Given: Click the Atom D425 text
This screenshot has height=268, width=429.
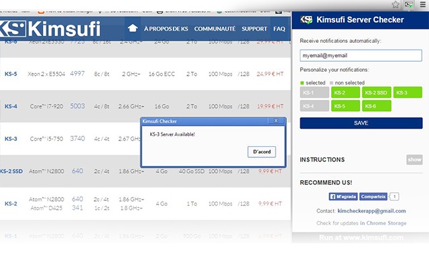Looking at the screenshot, I should click(x=46, y=208).
